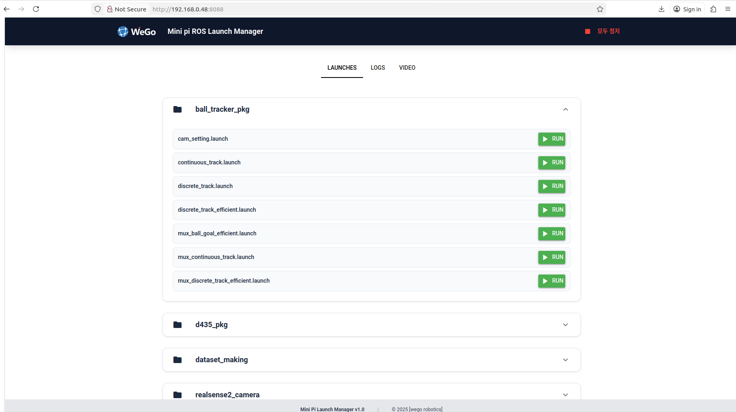
Task: Run discrete_track_efficient.launch
Action: 551,210
